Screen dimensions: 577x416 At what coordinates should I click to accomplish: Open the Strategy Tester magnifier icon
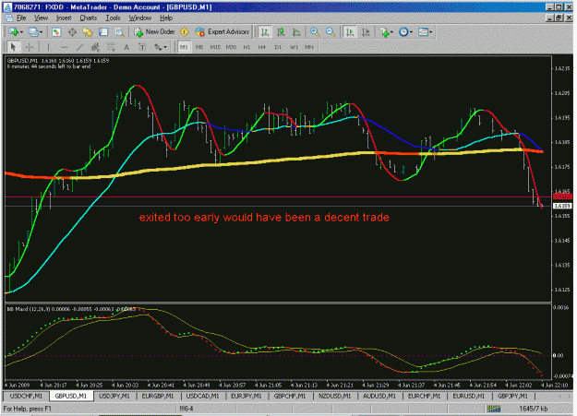coord(119,32)
